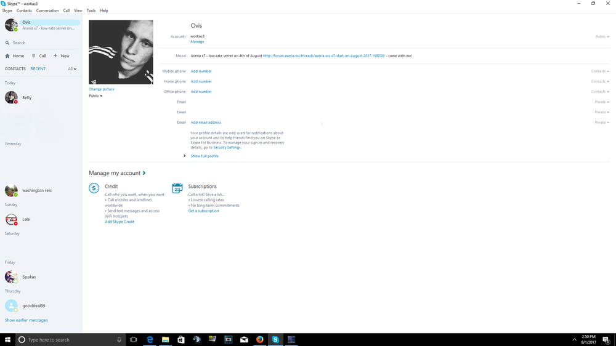
Task: Expand Show full profile
Action: click(x=204, y=156)
